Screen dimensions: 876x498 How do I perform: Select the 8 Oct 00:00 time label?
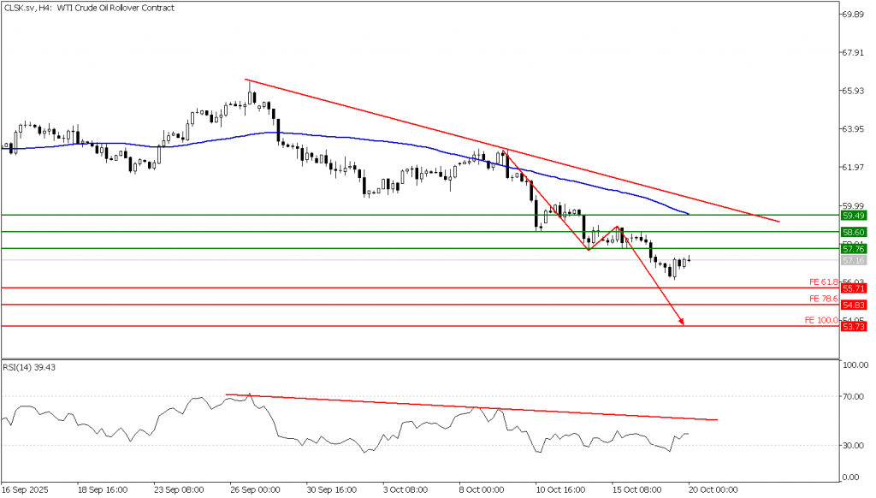480,489
